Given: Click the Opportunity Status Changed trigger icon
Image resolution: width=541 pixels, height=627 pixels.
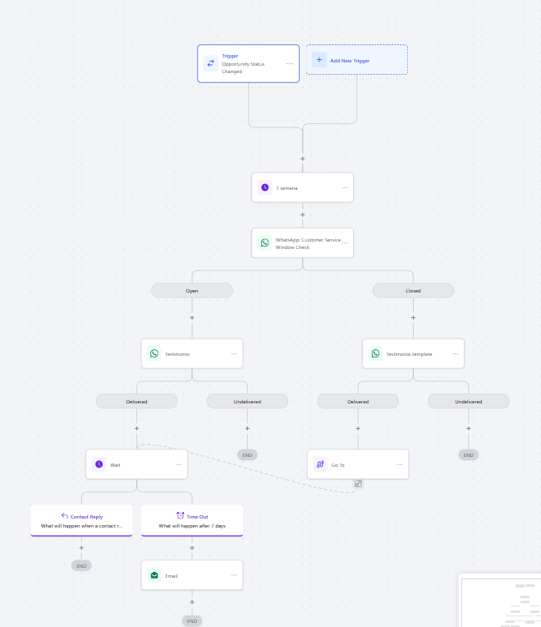Looking at the screenshot, I should click(210, 63).
